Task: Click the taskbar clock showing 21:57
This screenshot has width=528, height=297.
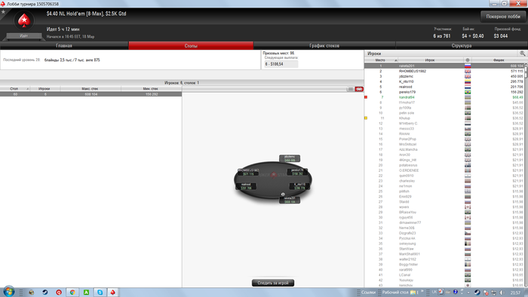Action: click(515, 292)
